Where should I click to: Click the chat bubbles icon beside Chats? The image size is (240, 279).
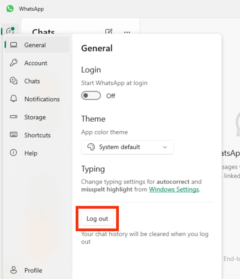click(14, 81)
